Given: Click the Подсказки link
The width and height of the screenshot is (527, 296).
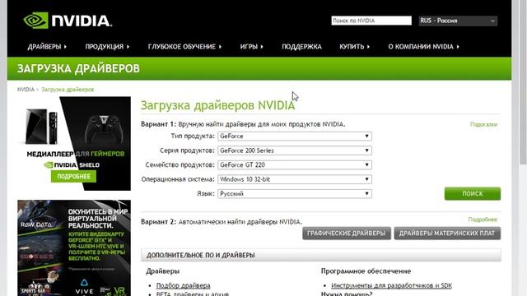Looking at the screenshot, I should point(483,124).
